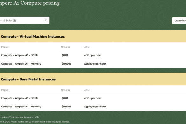Select Compute - Virtual Machine Instances heading
Image resolution: width=186 pixels, height=124 pixels.
tap(33, 37)
